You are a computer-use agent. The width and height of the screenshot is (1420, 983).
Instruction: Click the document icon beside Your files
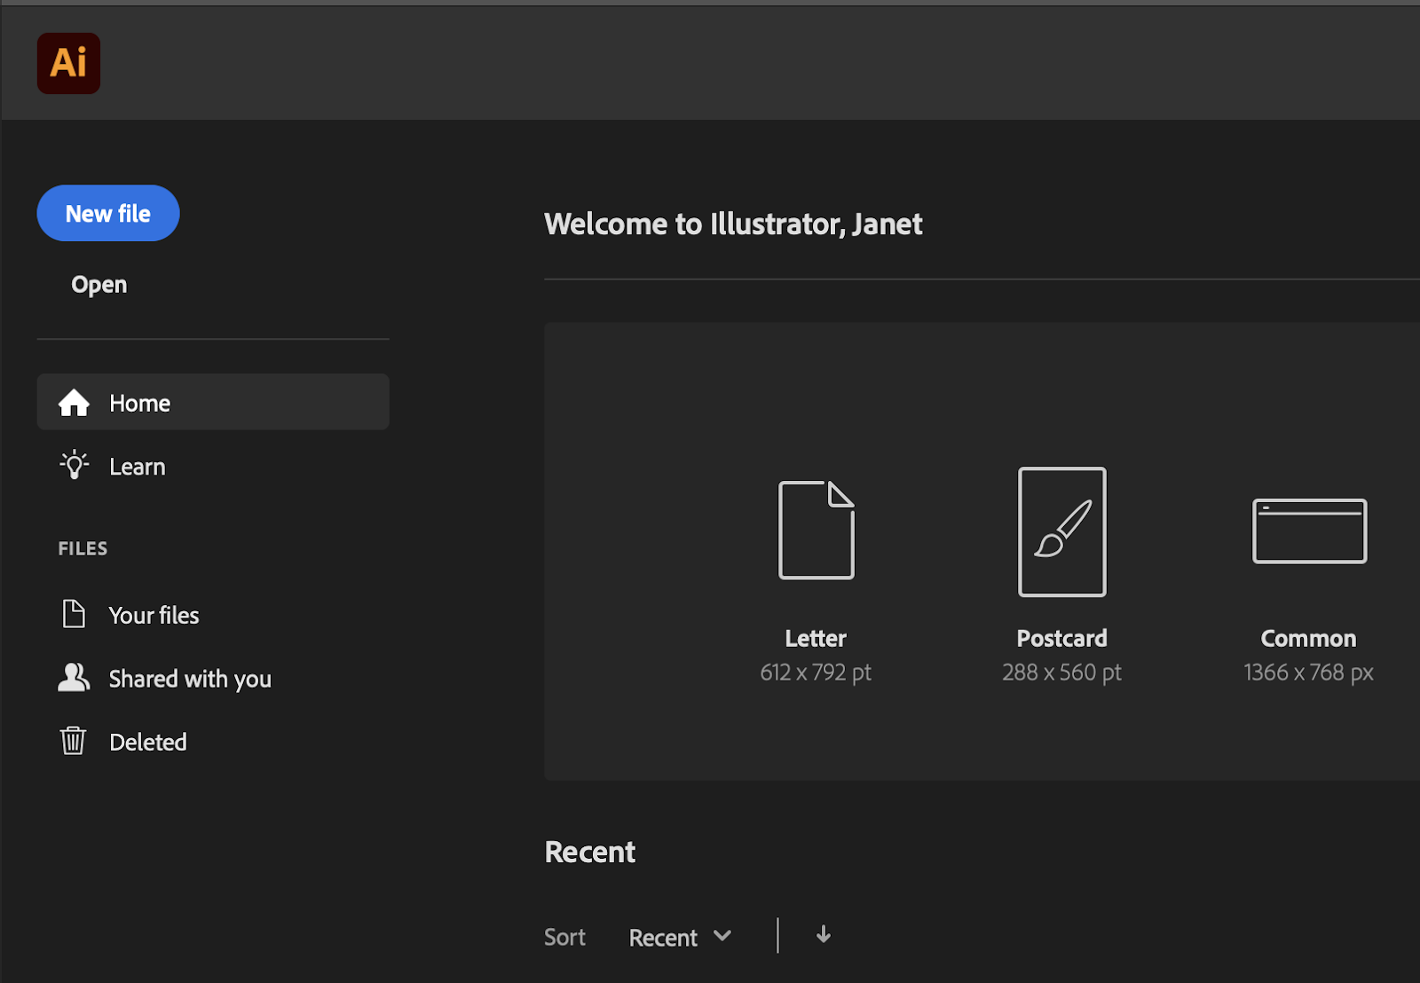click(74, 614)
